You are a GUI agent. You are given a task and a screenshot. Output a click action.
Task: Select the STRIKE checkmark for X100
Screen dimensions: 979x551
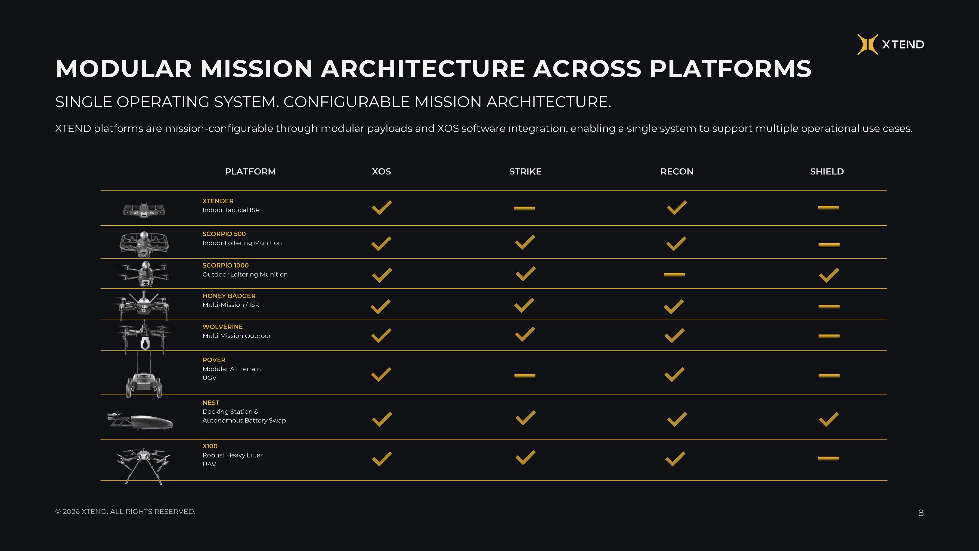coord(526,457)
